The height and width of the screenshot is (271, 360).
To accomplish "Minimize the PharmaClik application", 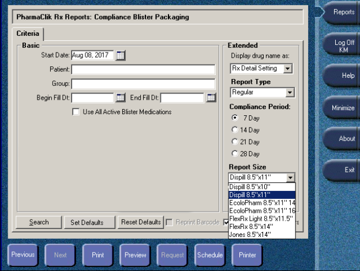I will click(x=342, y=107).
